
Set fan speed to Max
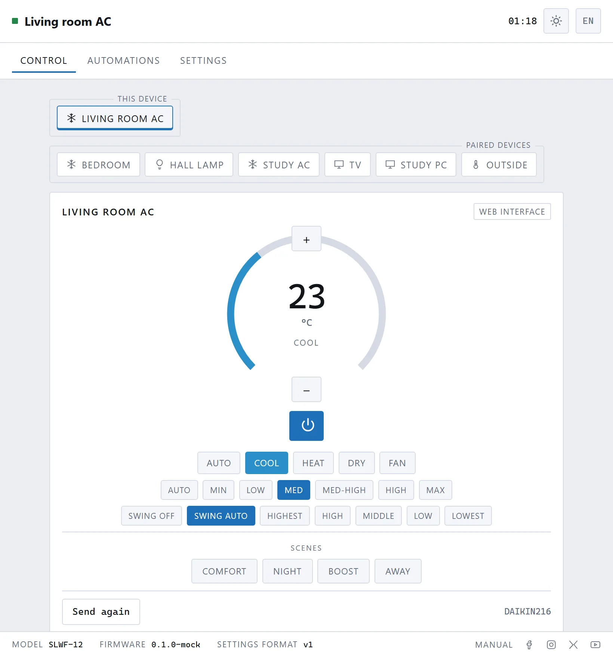pyautogui.click(x=435, y=490)
